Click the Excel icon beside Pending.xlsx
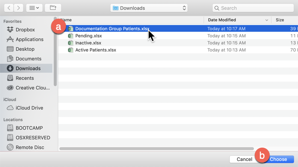 (x=70, y=36)
